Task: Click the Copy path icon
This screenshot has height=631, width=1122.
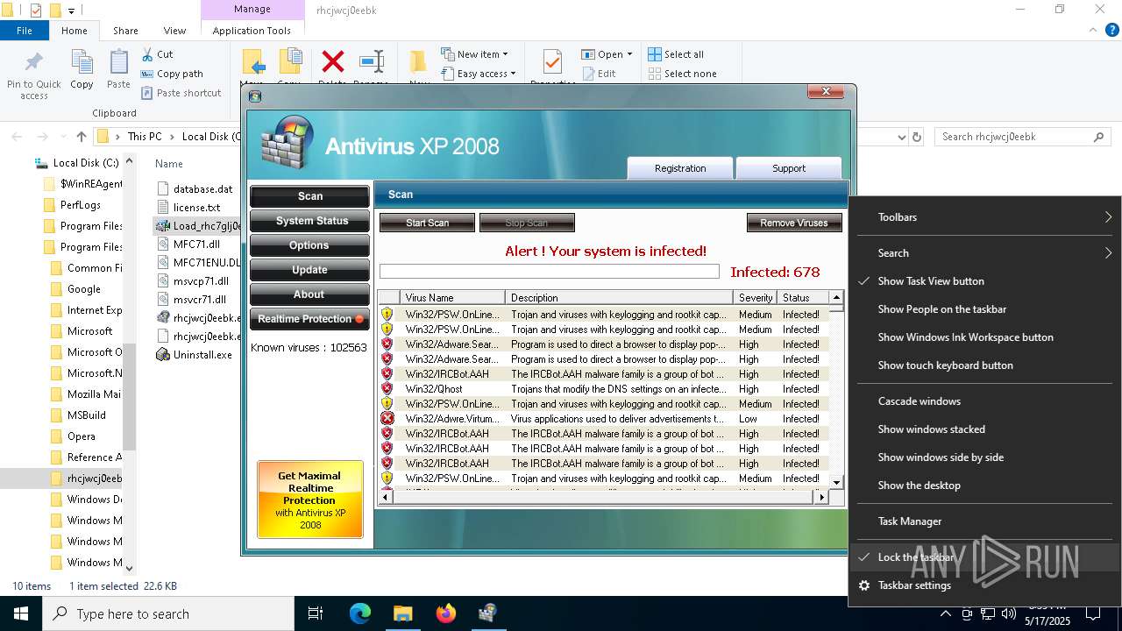Action: (146, 74)
